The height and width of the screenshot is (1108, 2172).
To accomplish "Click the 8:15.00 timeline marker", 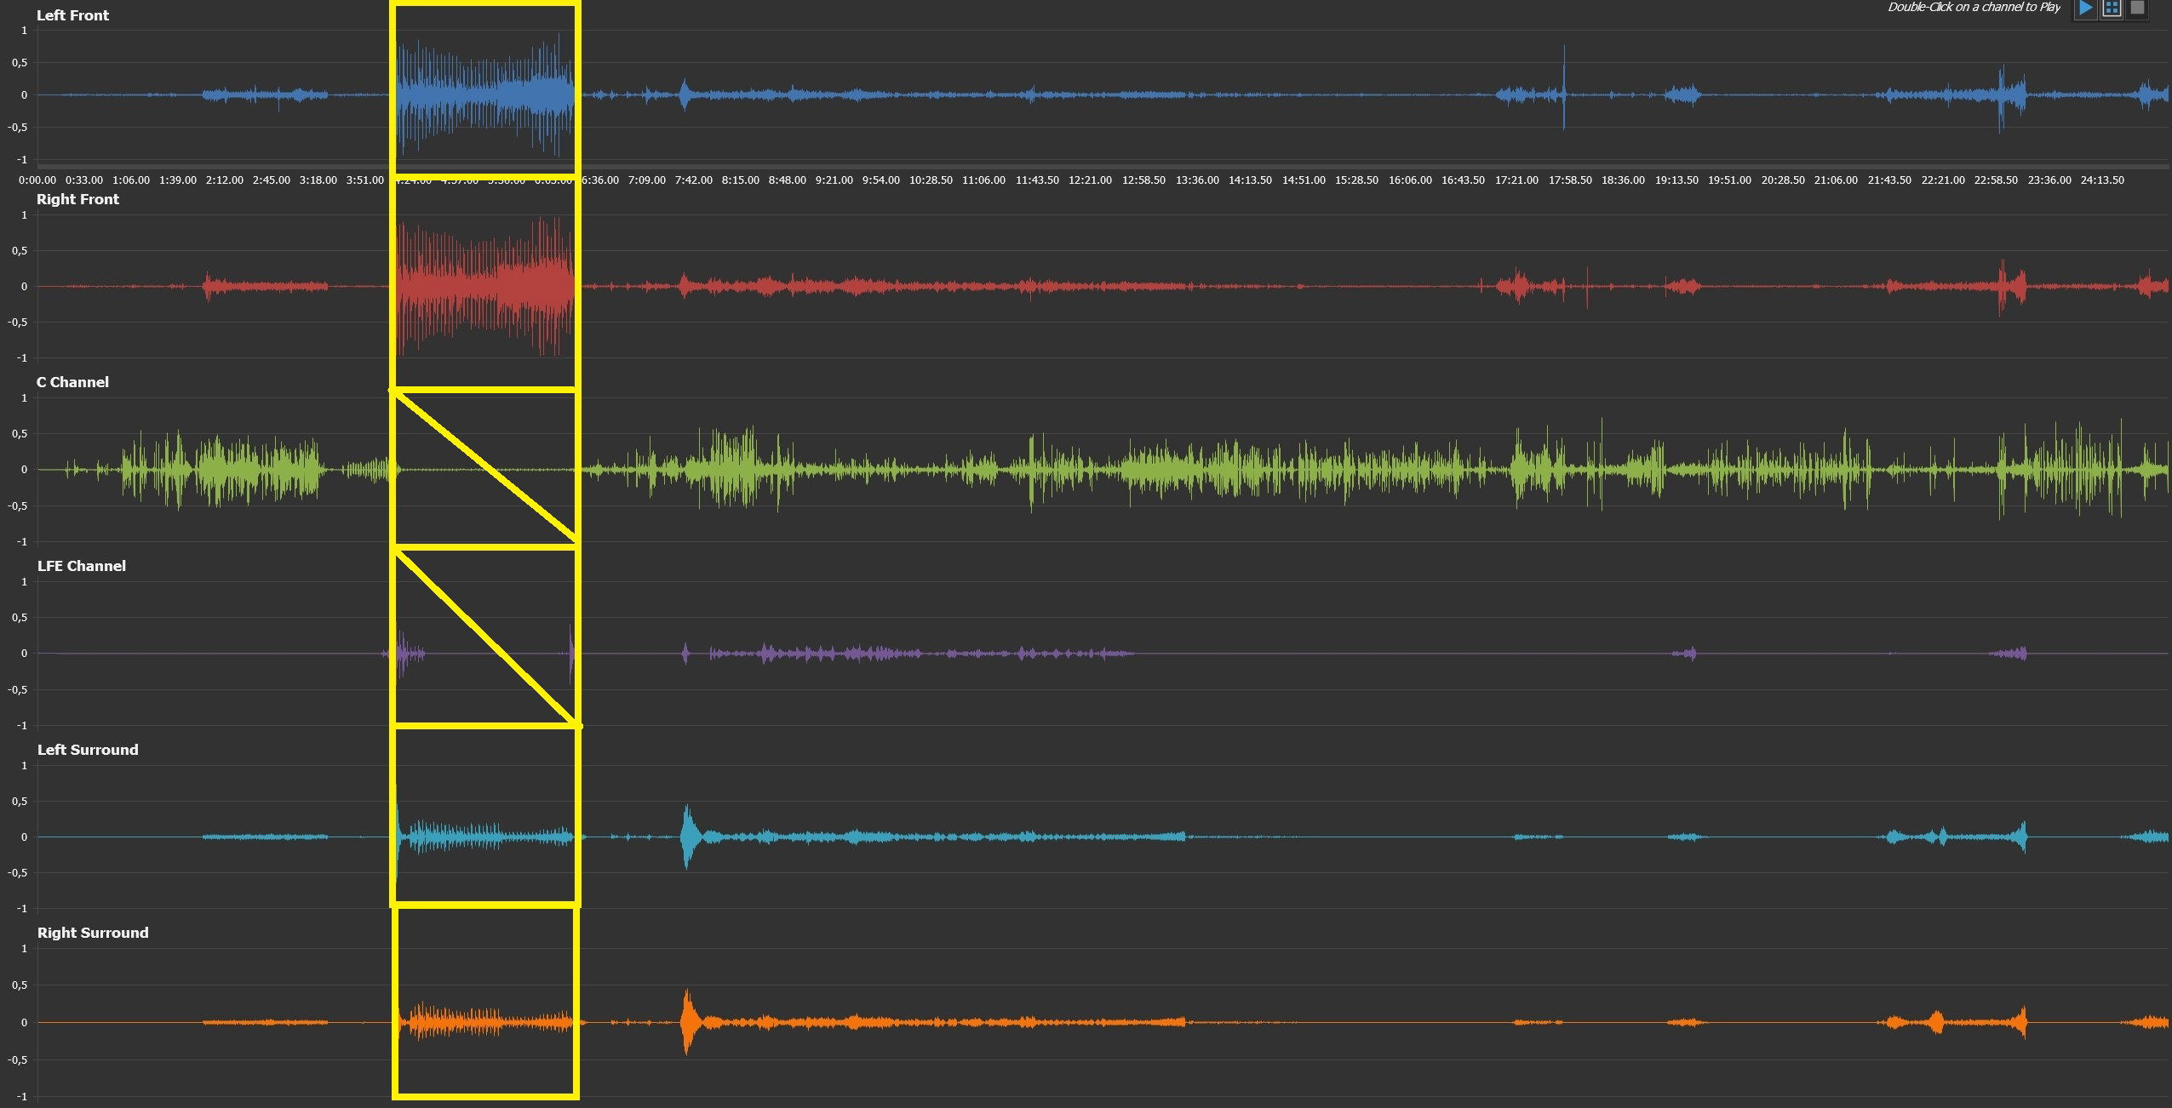I will click(x=741, y=180).
